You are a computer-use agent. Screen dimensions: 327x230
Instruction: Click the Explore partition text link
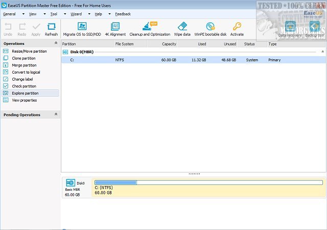(25, 93)
